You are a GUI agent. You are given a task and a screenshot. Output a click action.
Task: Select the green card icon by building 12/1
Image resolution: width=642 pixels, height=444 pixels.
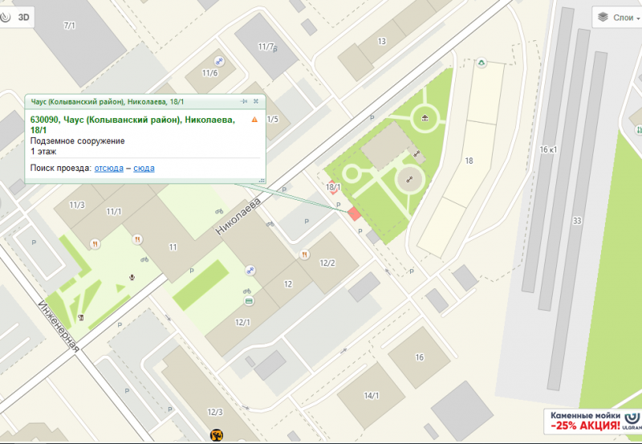249,300
